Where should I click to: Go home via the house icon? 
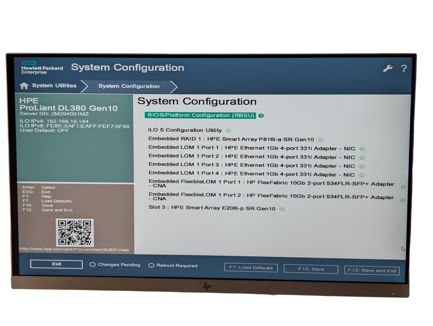click(24, 86)
